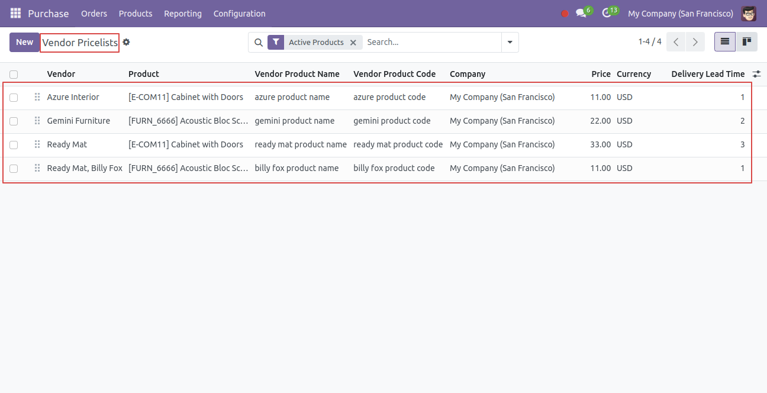Toggle the select-all header checkbox

pos(14,75)
